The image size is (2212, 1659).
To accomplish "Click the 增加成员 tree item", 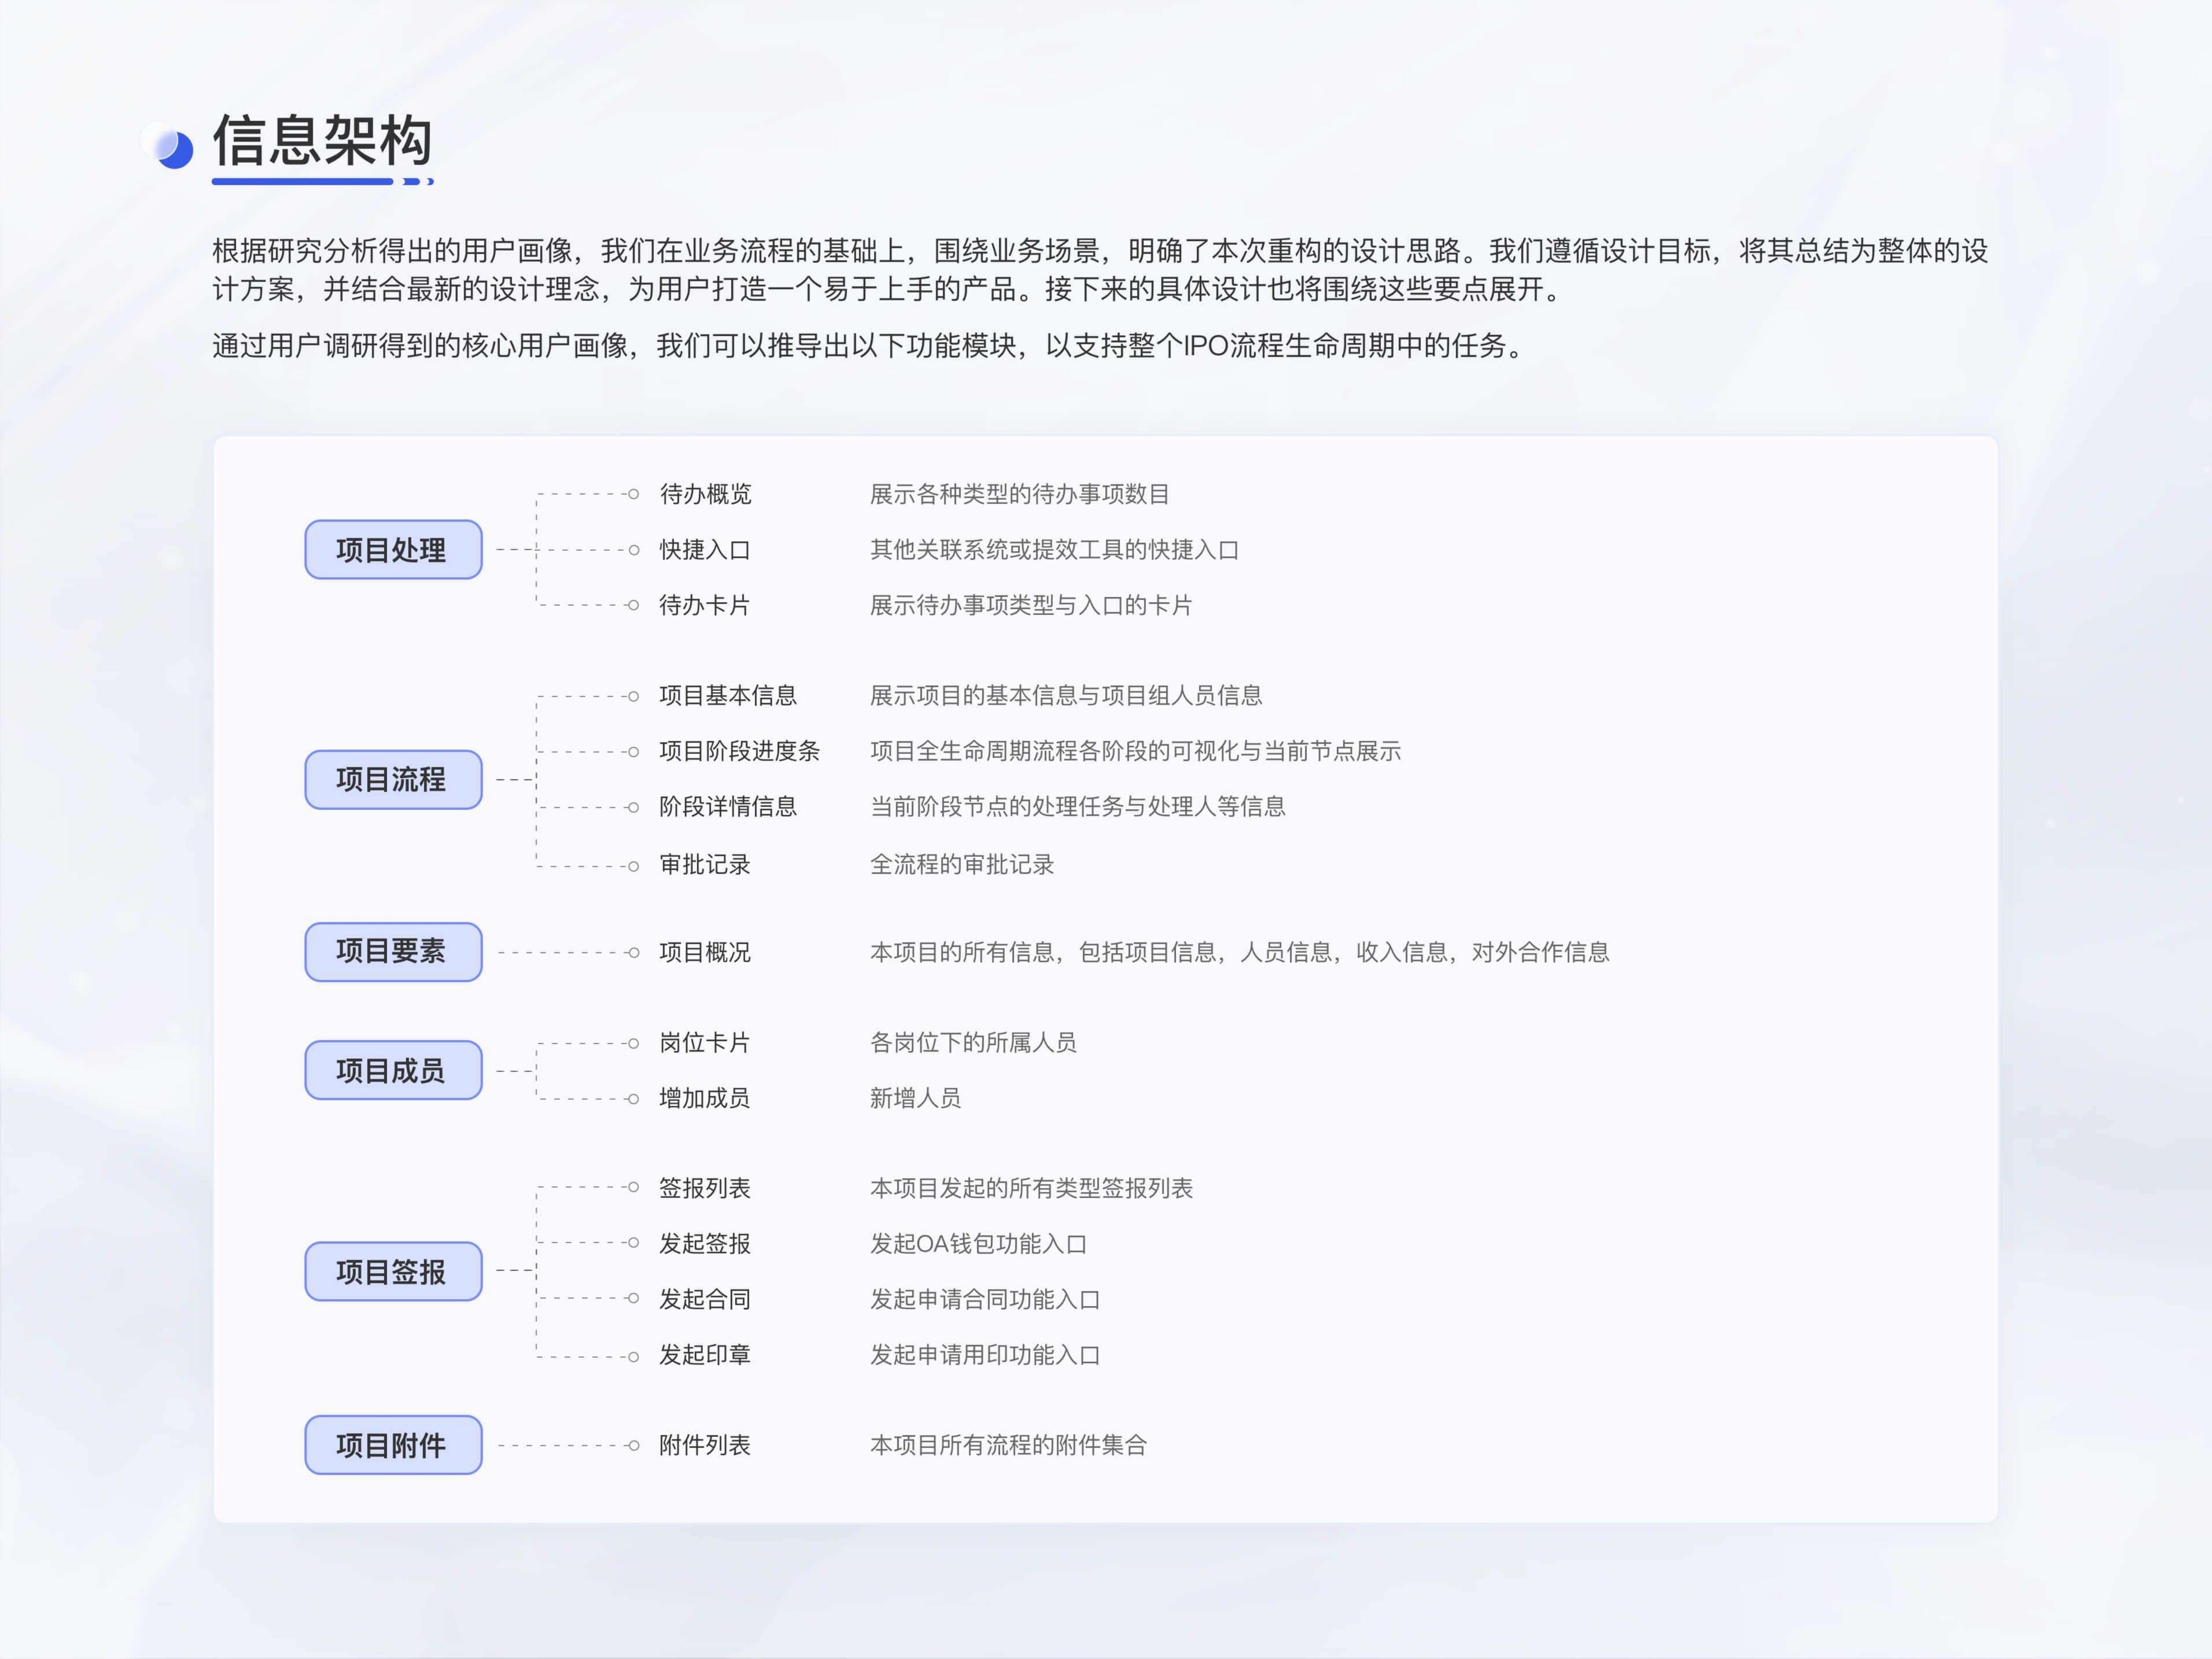I will click(x=705, y=1098).
